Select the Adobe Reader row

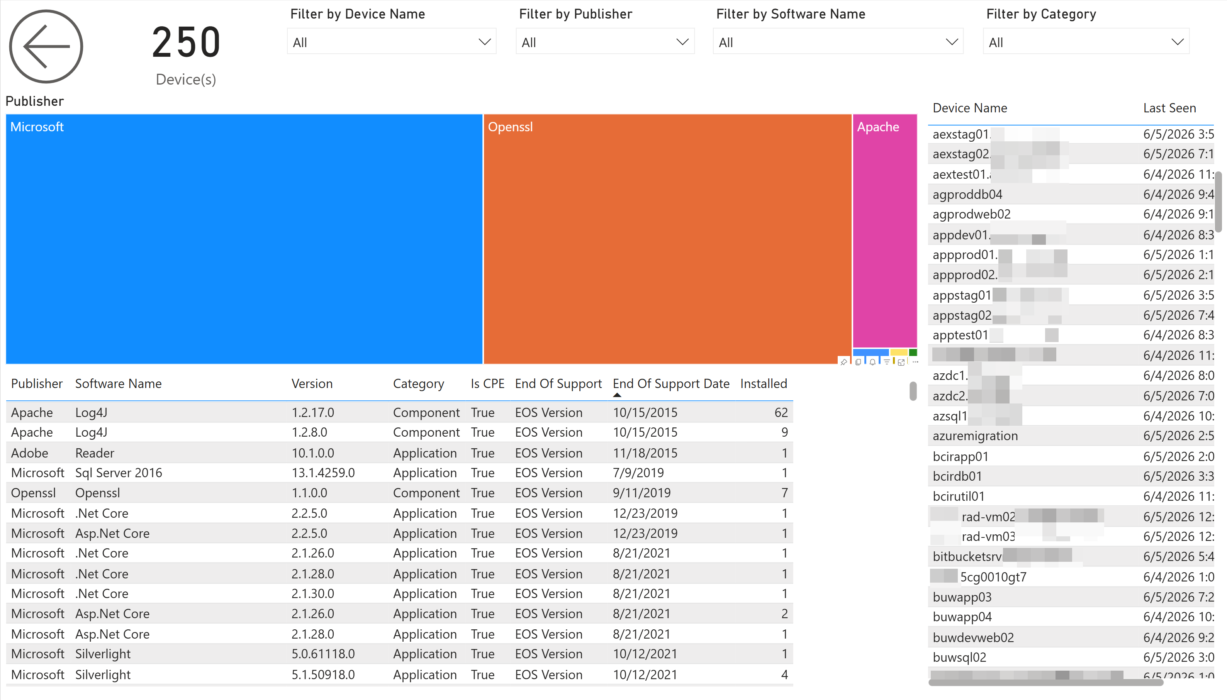399,453
